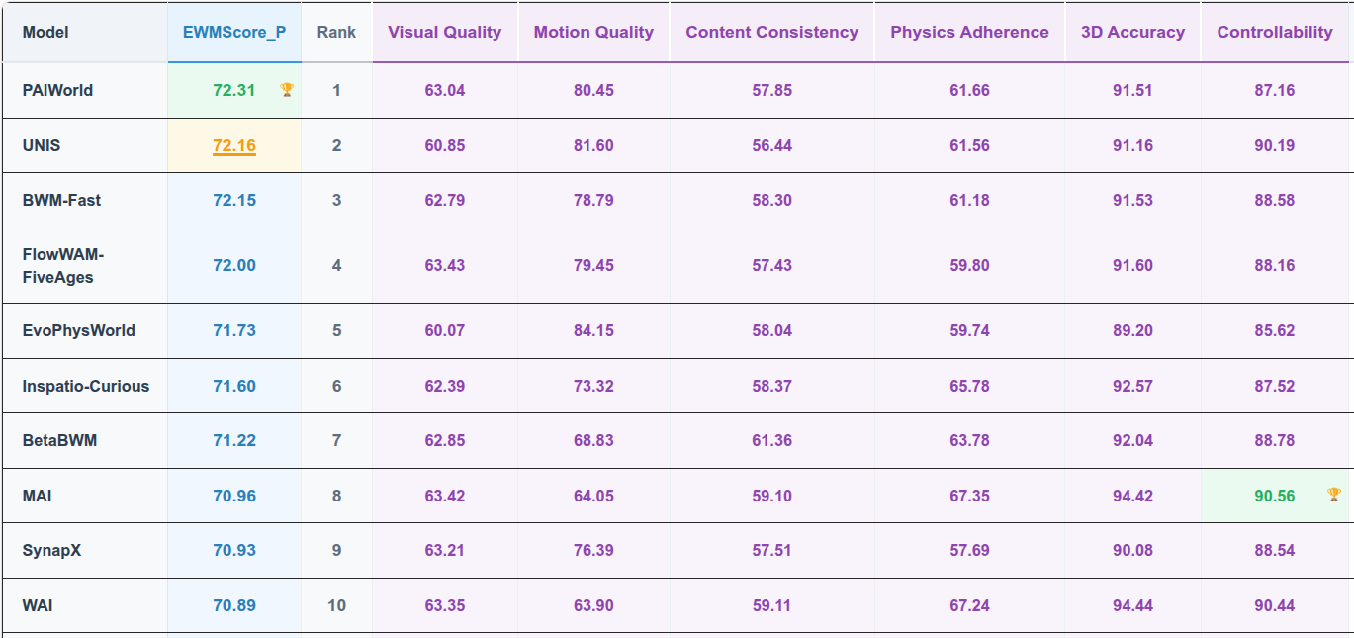This screenshot has width=1354, height=638.
Task: Click Motion Quality value 84.15
Action: [593, 330]
